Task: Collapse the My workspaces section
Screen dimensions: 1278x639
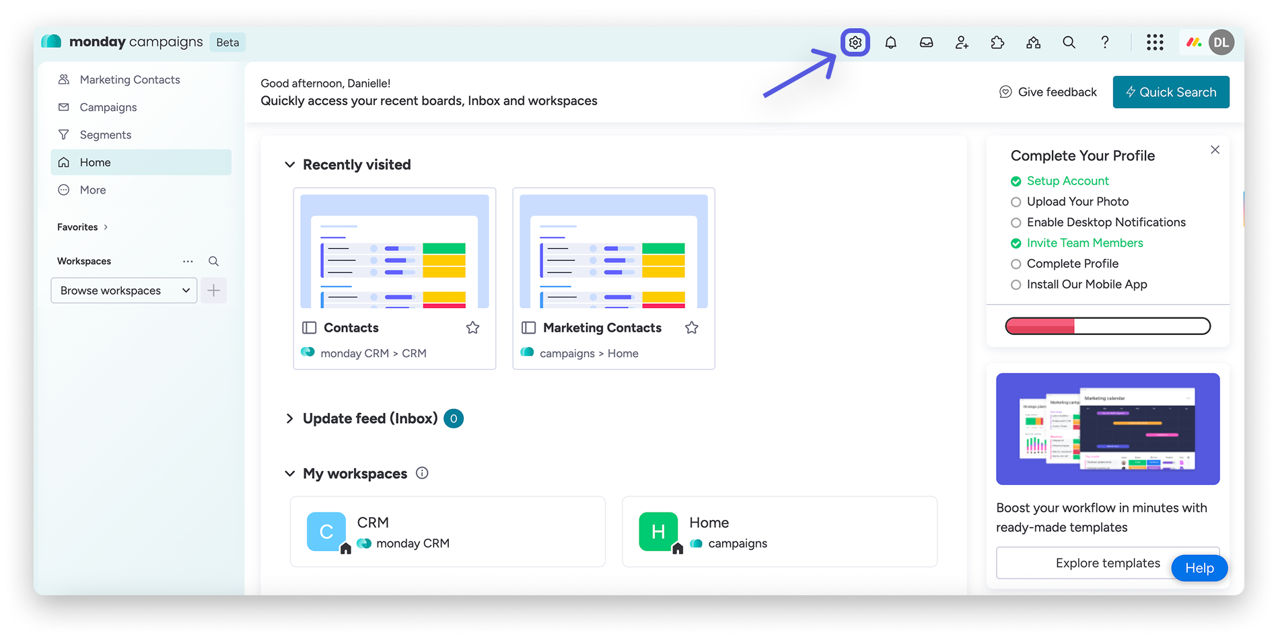Action: pyautogui.click(x=289, y=474)
